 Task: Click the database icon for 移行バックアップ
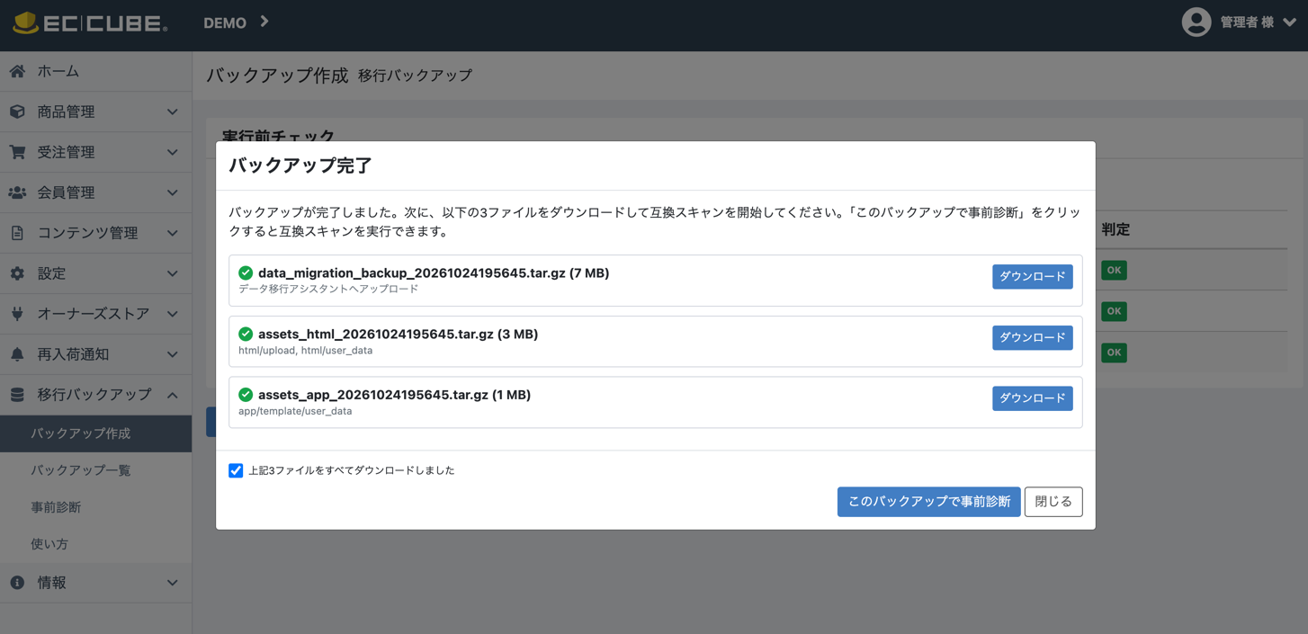[x=17, y=395]
